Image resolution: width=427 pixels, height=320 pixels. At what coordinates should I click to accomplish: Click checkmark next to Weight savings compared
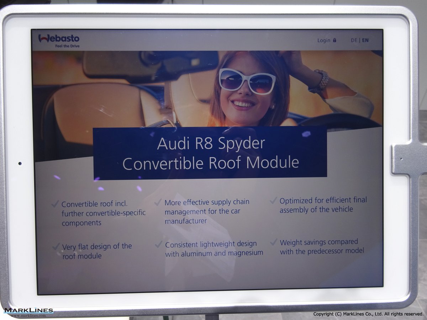point(273,242)
